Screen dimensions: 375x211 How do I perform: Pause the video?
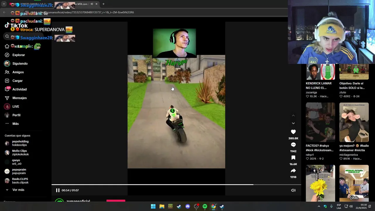[58, 190]
